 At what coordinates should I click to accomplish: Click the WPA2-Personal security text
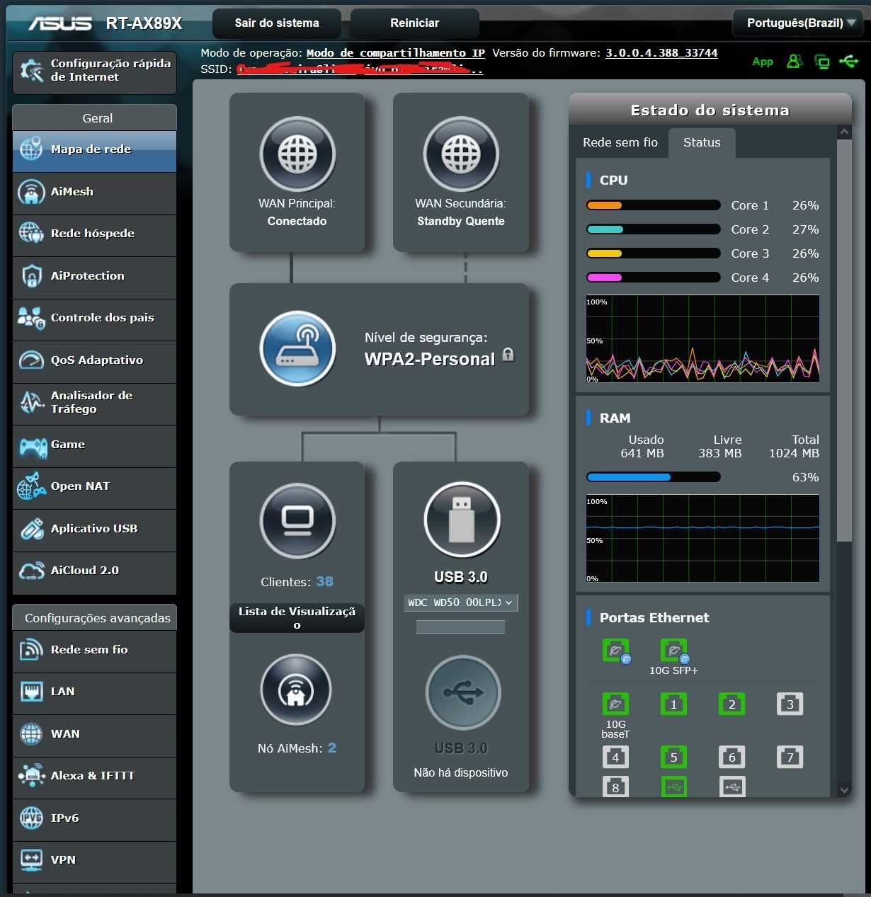(x=429, y=359)
